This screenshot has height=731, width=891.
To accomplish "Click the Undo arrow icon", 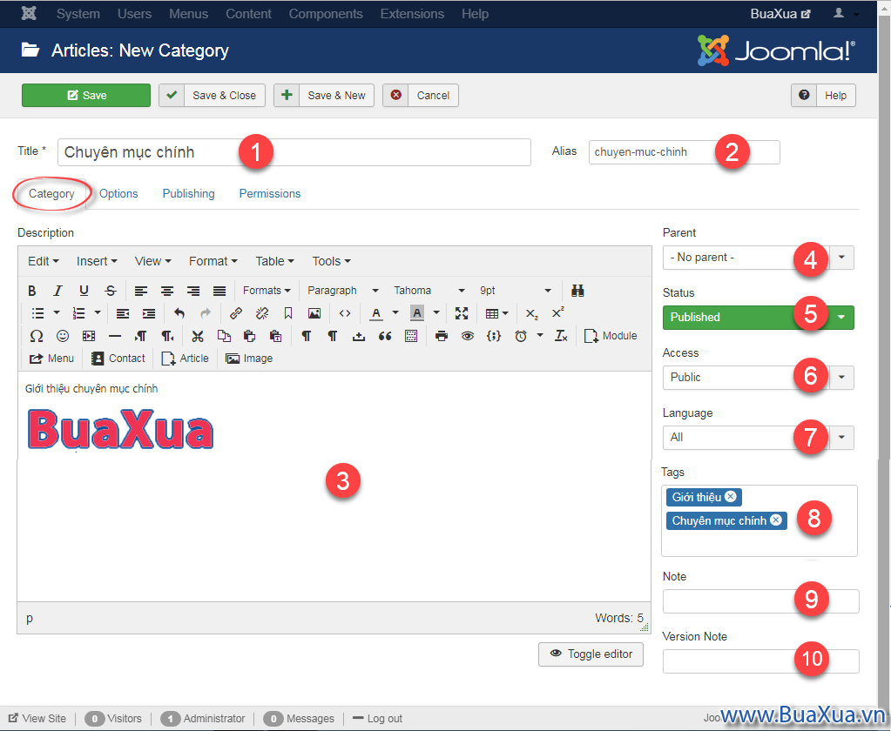I will tap(179, 312).
